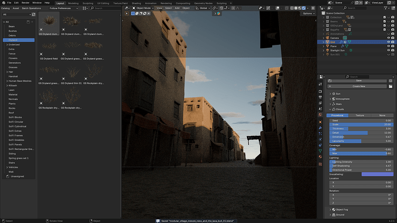Screen dimensions: 397x223
Task: Switch viewport shading to wireframe
Action: click(292, 8)
